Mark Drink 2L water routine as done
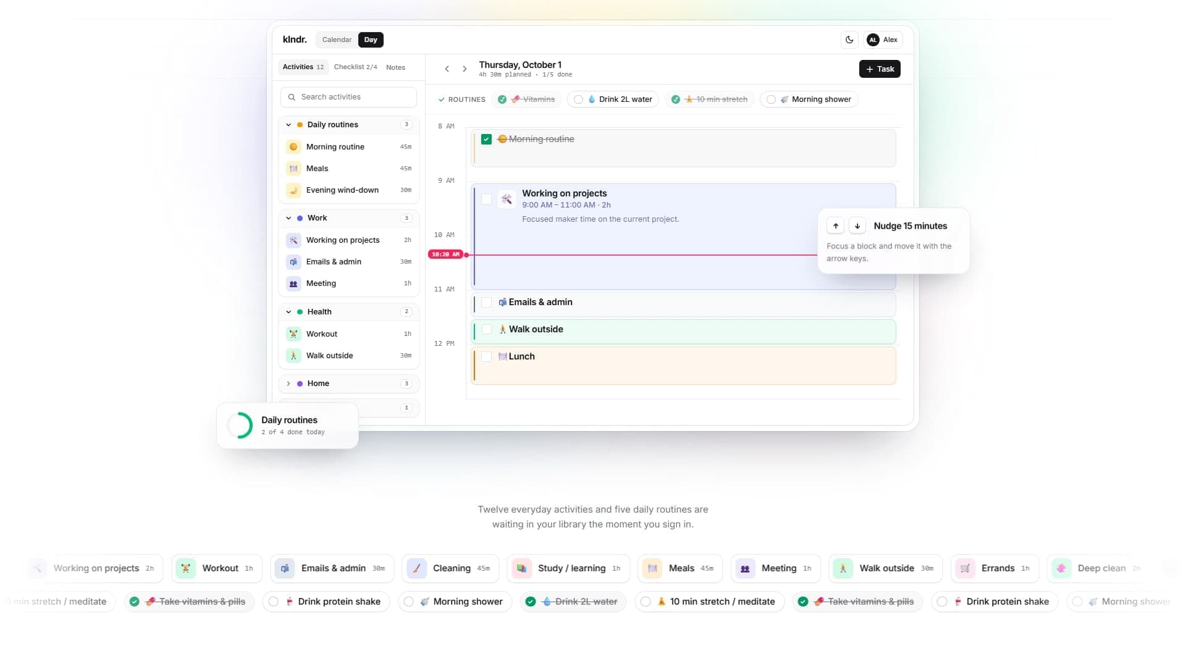The height and width of the screenshot is (667, 1186). [578, 99]
